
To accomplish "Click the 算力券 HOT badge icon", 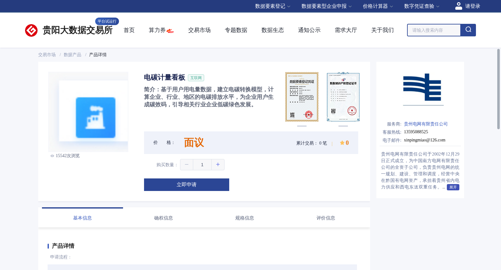I will [170, 31].
